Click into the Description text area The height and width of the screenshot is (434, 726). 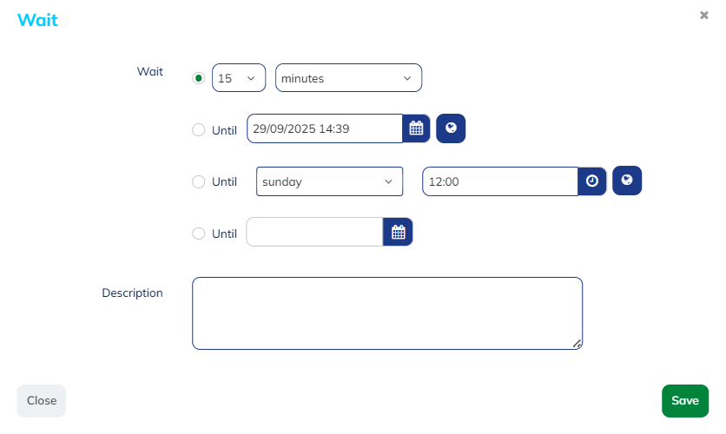386,312
